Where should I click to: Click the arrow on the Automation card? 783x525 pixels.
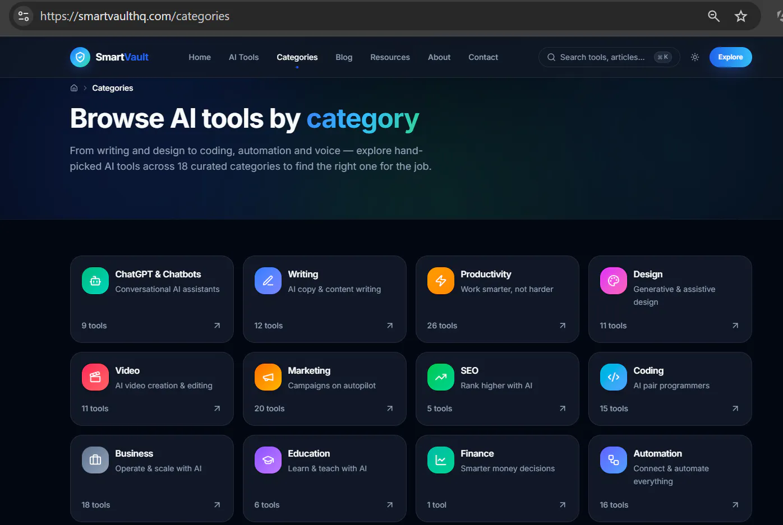[x=735, y=505]
